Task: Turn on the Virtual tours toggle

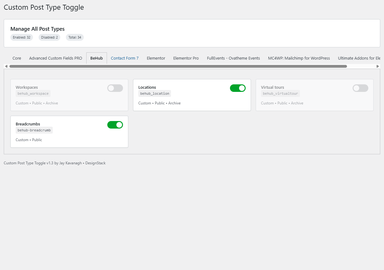Action: click(x=360, y=88)
